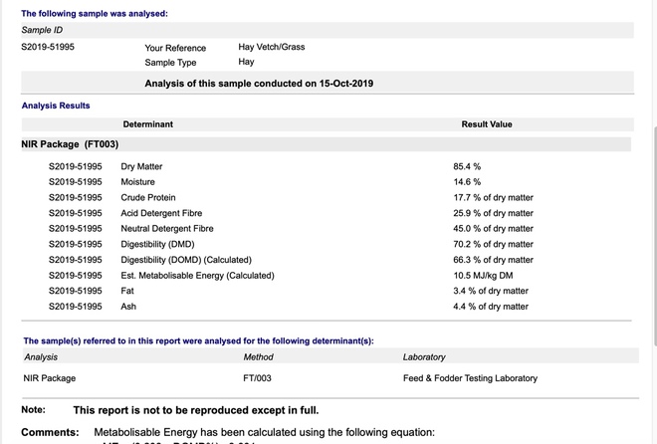Click the Moisture value 14.6 %
The height and width of the screenshot is (444, 657).
pos(467,182)
